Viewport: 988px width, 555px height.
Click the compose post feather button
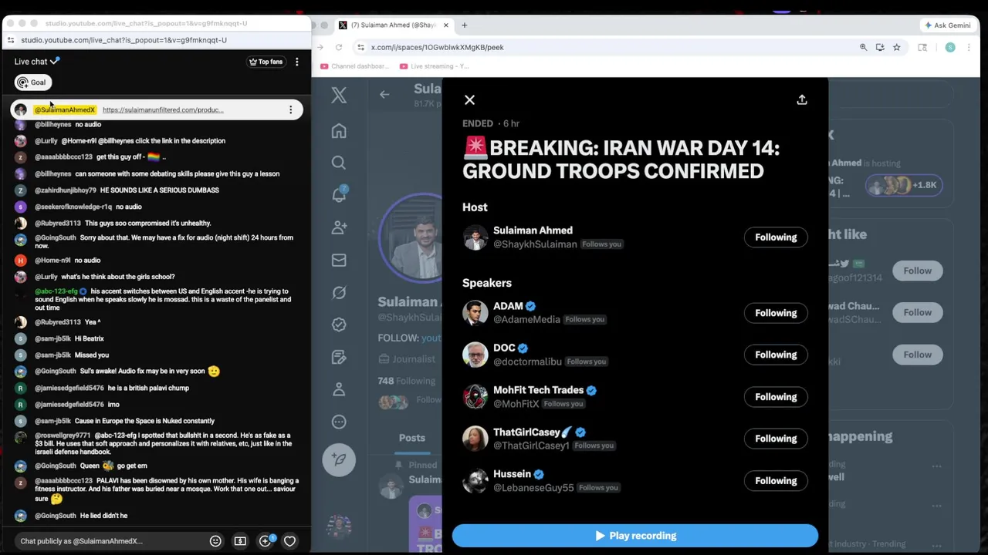coord(339,459)
